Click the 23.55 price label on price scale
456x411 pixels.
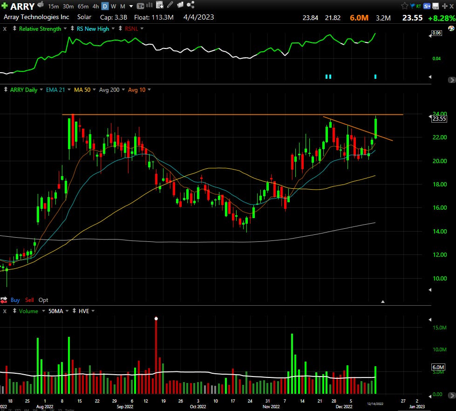[439, 119]
